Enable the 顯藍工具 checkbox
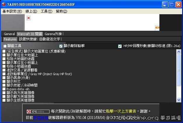Screen dimensions: 183x123 click(x=5, y=46)
